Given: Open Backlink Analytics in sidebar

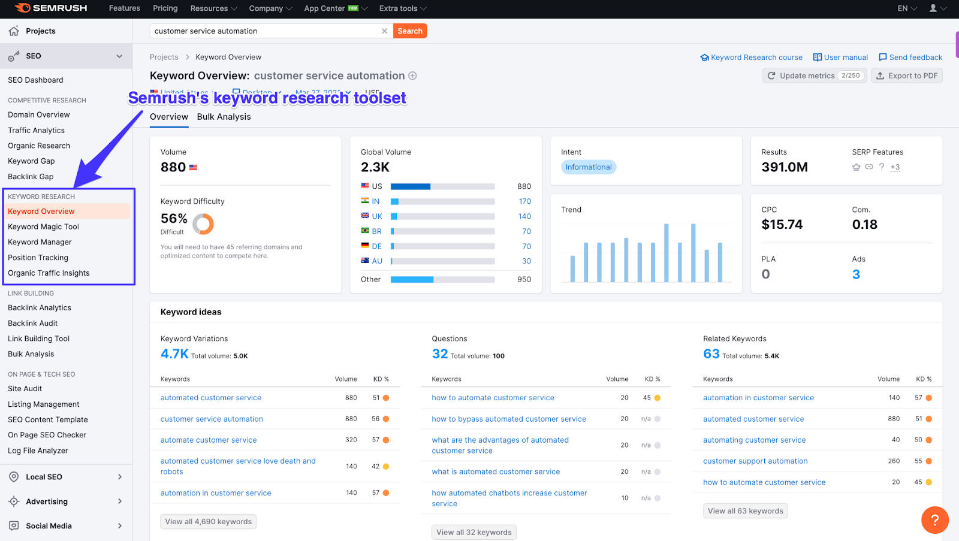Looking at the screenshot, I should pos(40,308).
